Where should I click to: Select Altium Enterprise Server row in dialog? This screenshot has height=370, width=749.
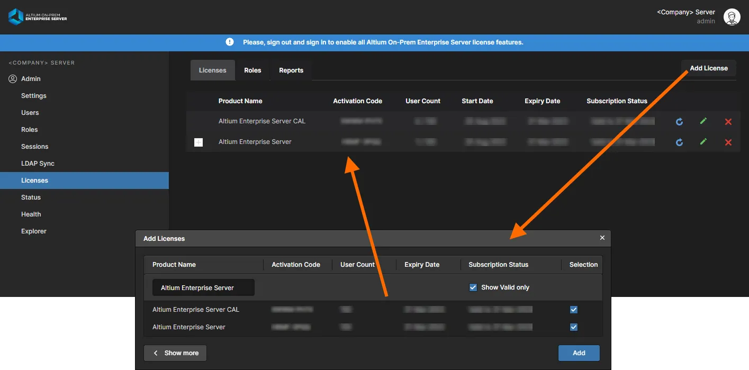[373, 327]
